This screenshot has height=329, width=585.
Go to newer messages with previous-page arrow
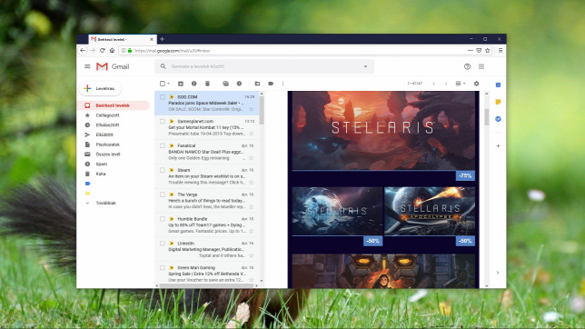pos(434,84)
